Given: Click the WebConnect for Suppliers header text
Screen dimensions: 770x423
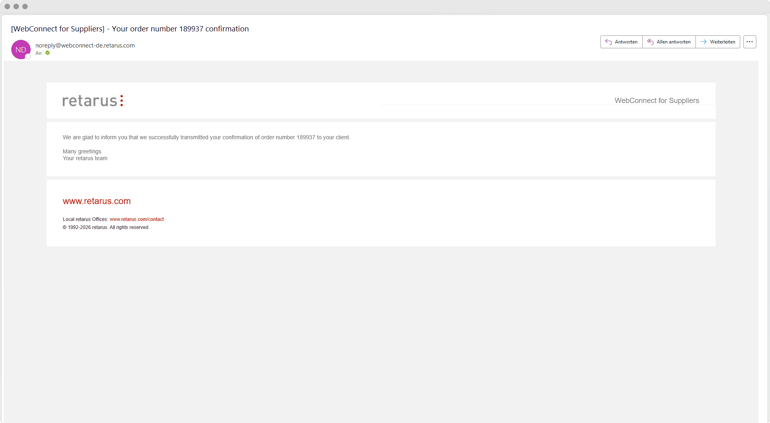Looking at the screenshot, I should coord(656,101).
